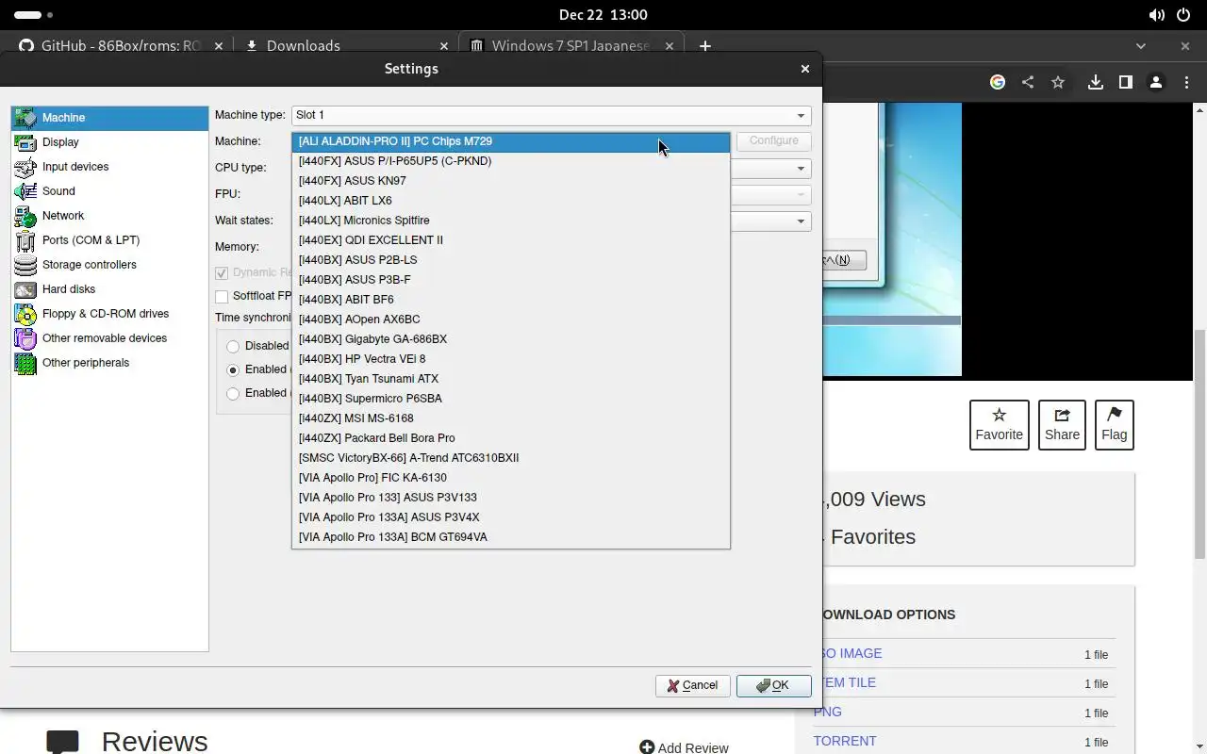Select the first Enabled time sync radio
Screen dimensions: 1207x754
(x=233, y=369)
